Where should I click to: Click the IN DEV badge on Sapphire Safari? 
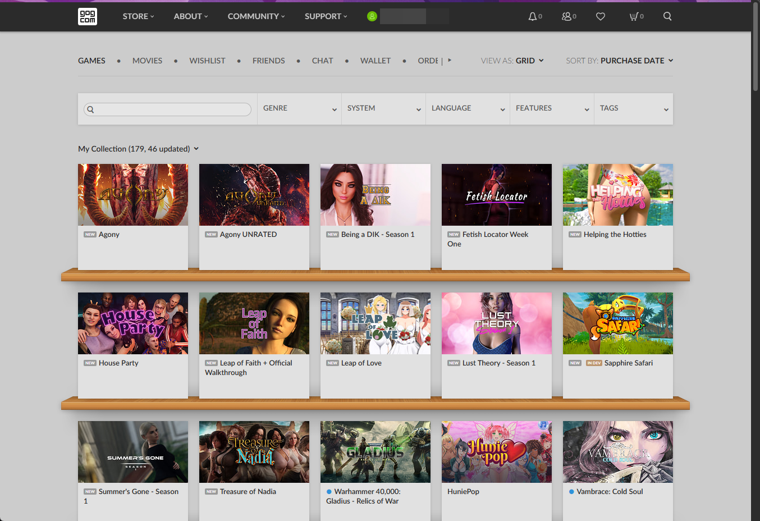click(x=594, y=363)
